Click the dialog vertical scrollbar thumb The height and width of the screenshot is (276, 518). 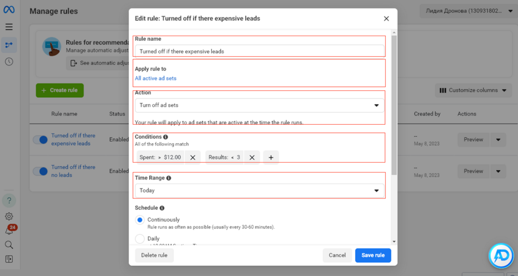(394, 105)
